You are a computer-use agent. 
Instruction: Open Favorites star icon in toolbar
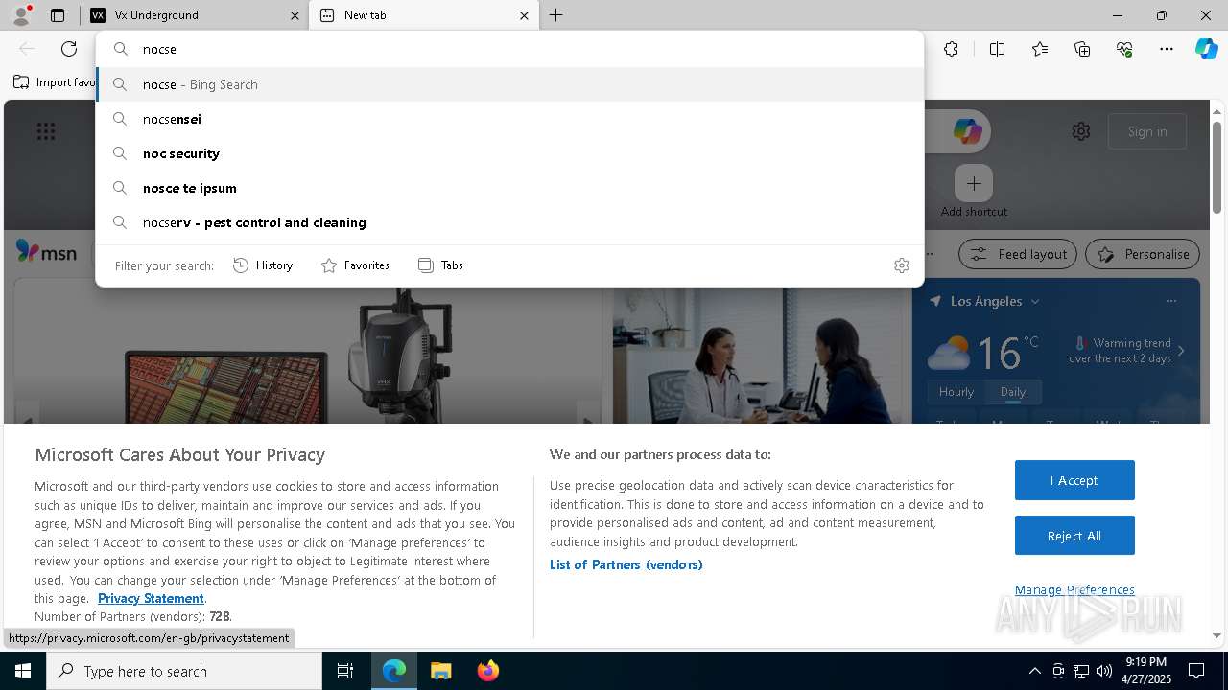(1040, 49)
